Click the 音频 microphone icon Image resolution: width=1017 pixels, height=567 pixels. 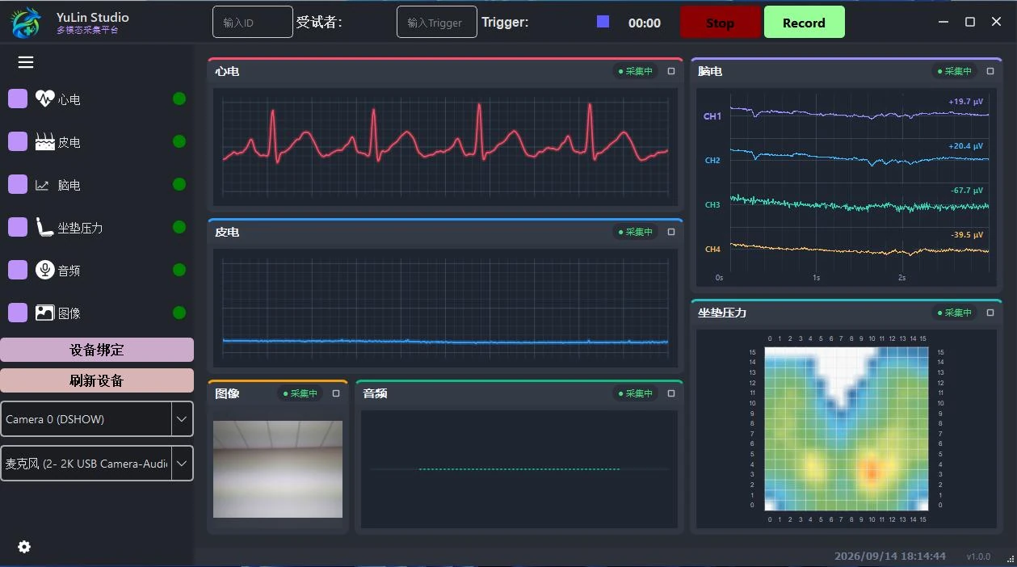pos(45,270)
